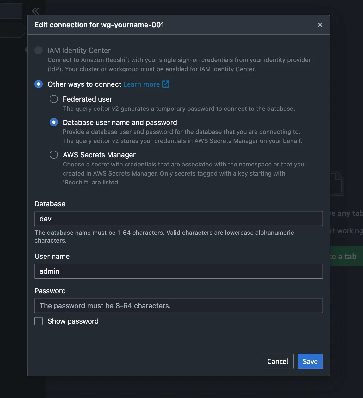Select the IAM Identity Center radio button
This screenshot has height=398, width=363.
(x=39, y=50)
